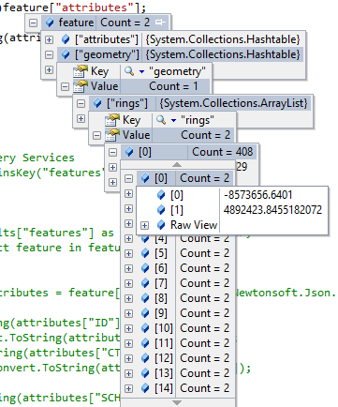Select the Count = 2 value of [13]
The image size is (338, 407).
coord(205,373)
